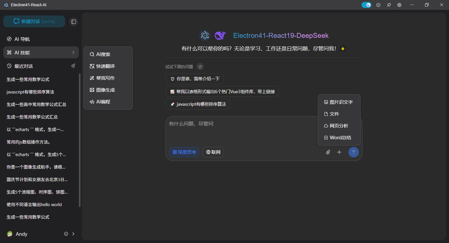Select 图片识文字 from the popup menu
The image size is (449, 243).
[339, 102]
